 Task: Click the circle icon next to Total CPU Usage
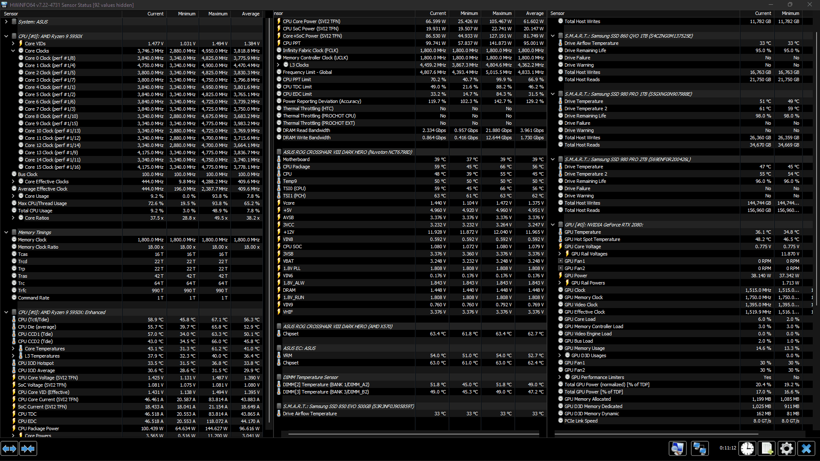[14, 211]
